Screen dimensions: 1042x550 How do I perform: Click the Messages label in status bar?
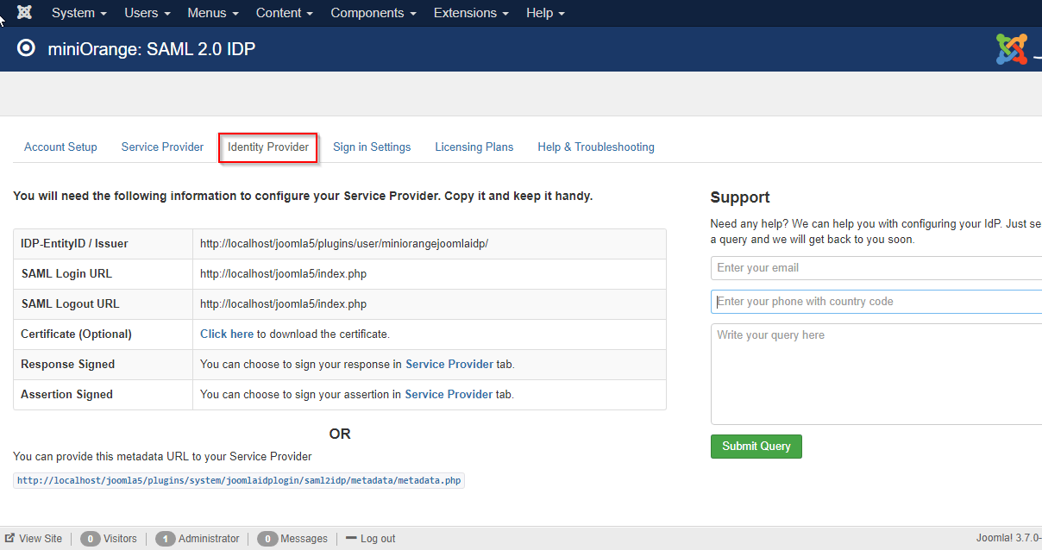(304, 538)
